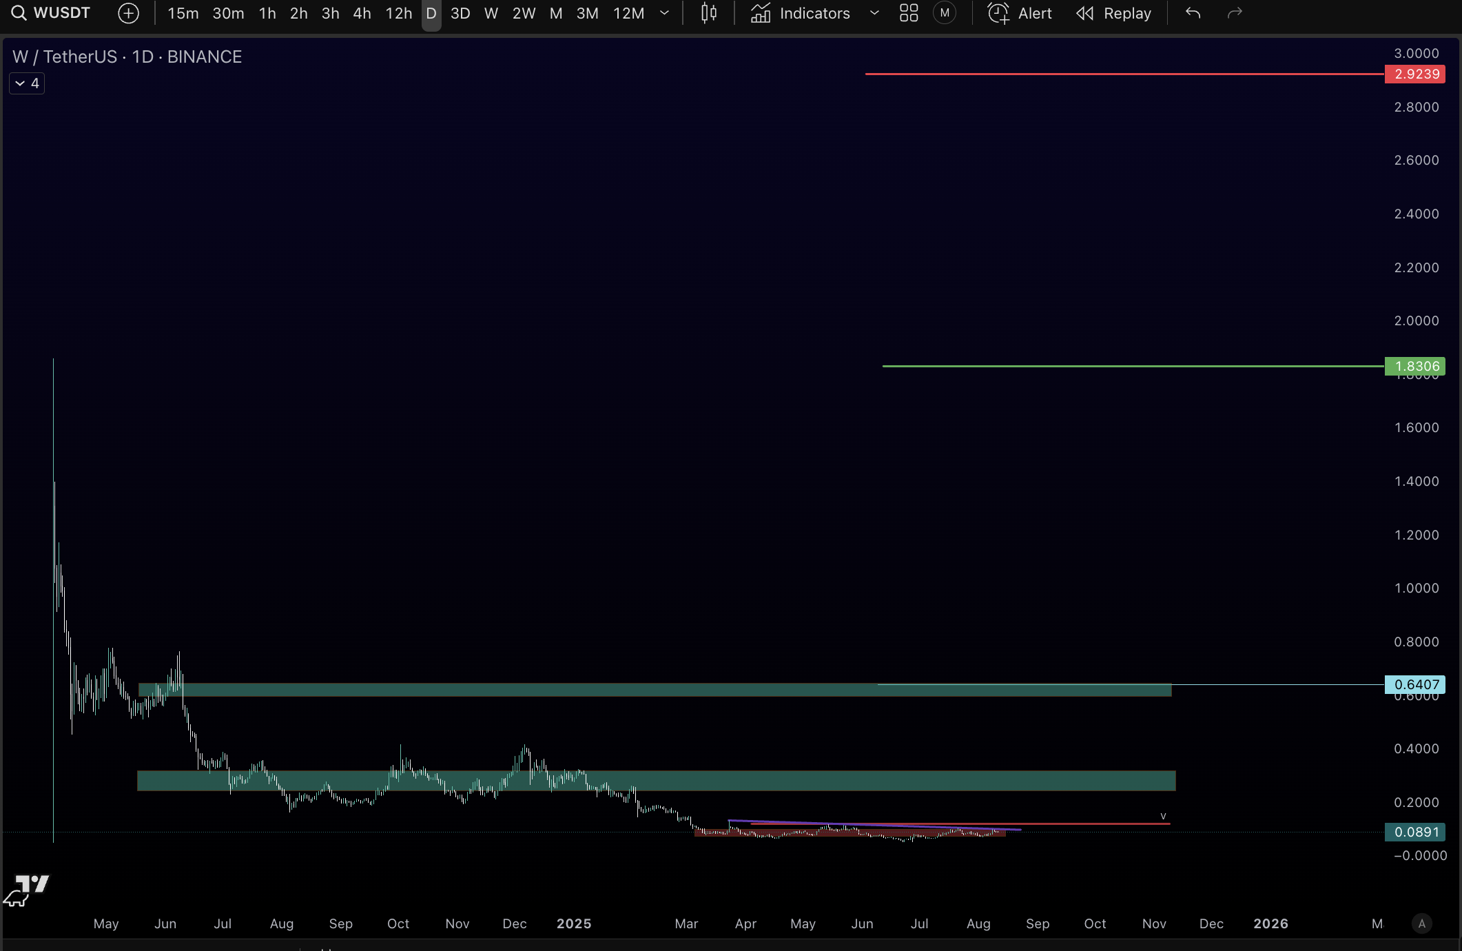Choose the 12M timeframe
This screenshot has height=951, width=1462.
point(629,13)
